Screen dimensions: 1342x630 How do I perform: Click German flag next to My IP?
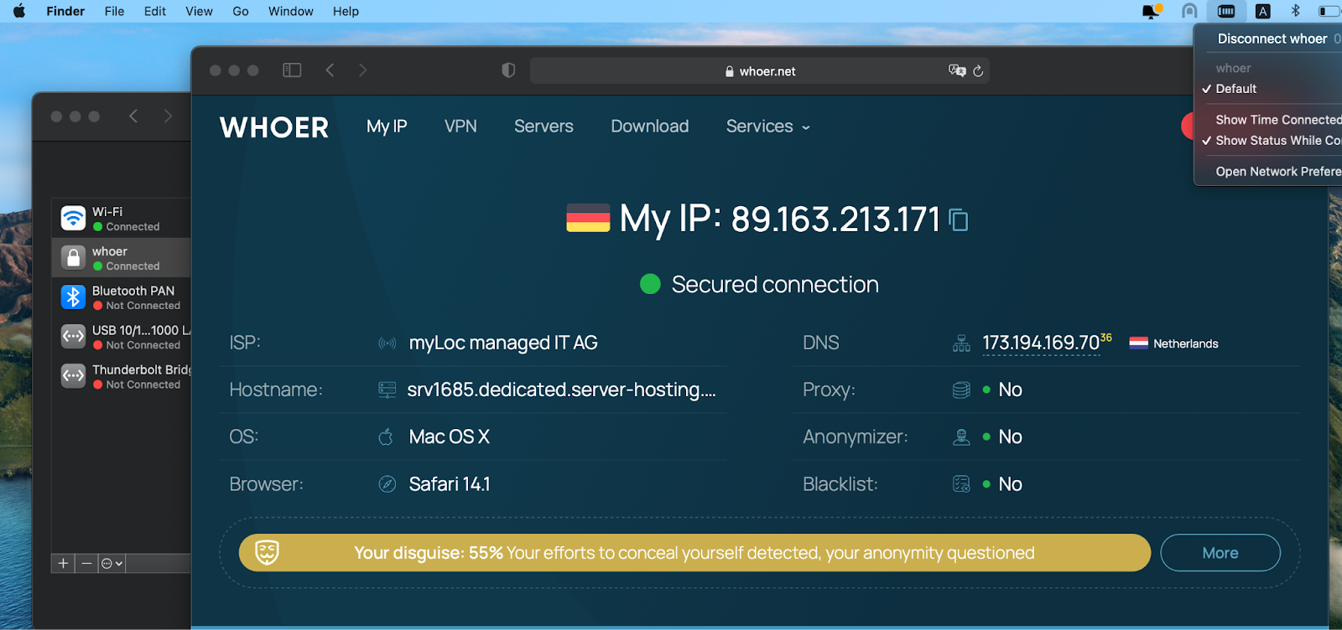click(x=588, y=218)
